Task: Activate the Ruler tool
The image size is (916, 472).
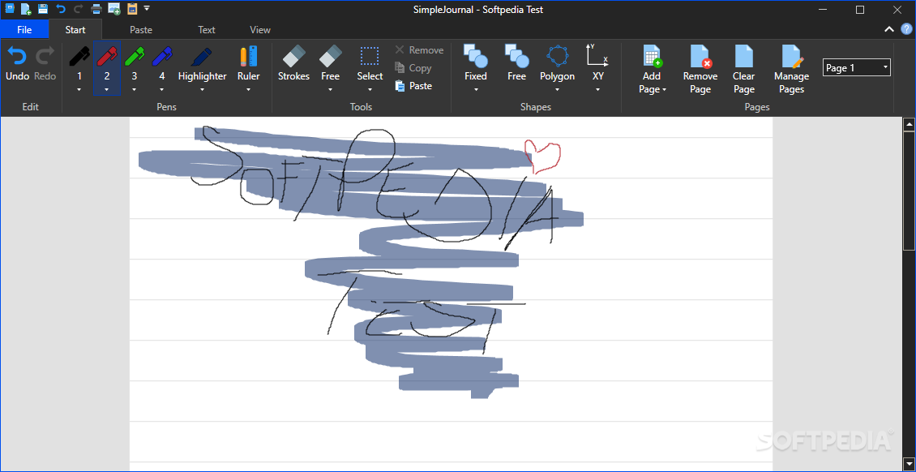Action: coord(248,63)
